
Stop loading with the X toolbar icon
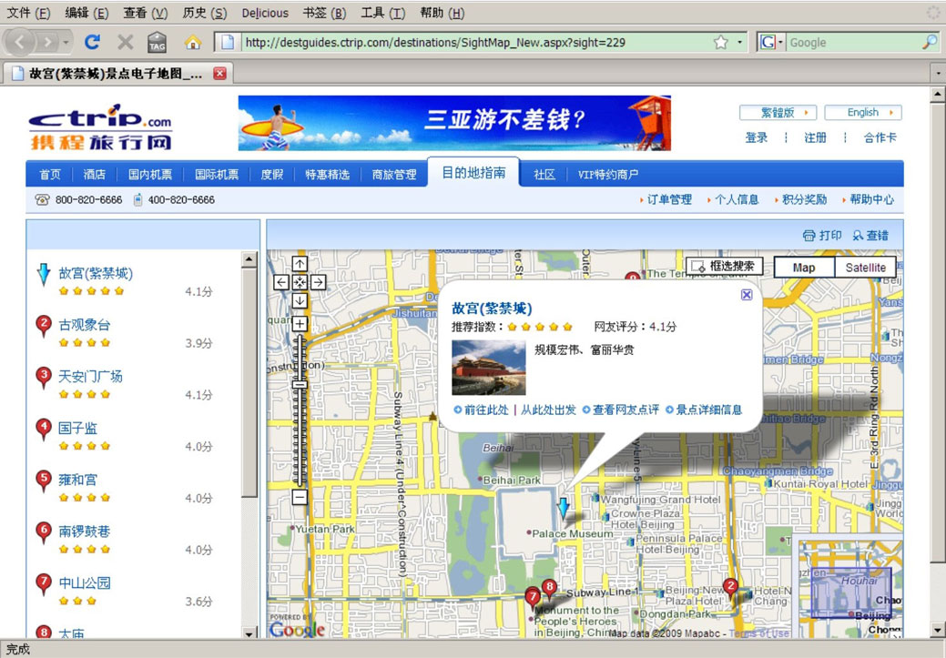125,42
